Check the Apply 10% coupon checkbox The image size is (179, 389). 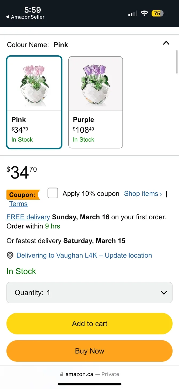[53, 193]
